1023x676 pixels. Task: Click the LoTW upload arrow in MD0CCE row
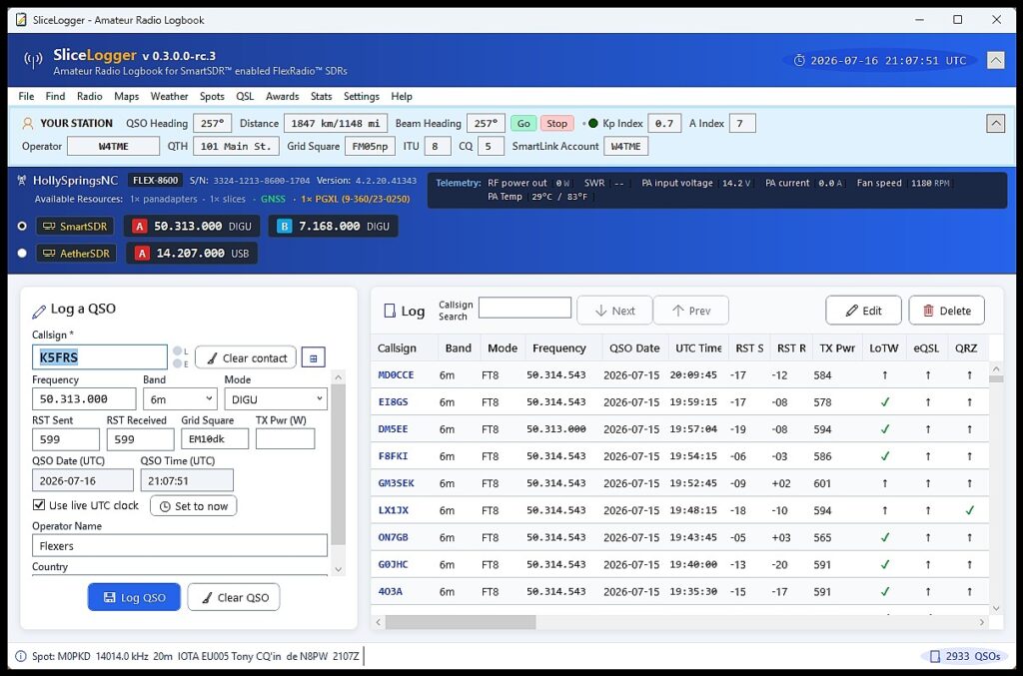point(885,374)
